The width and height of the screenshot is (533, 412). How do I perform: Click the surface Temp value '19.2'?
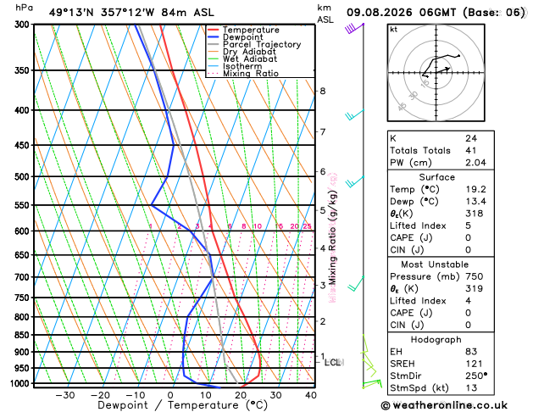click(475, 189)
